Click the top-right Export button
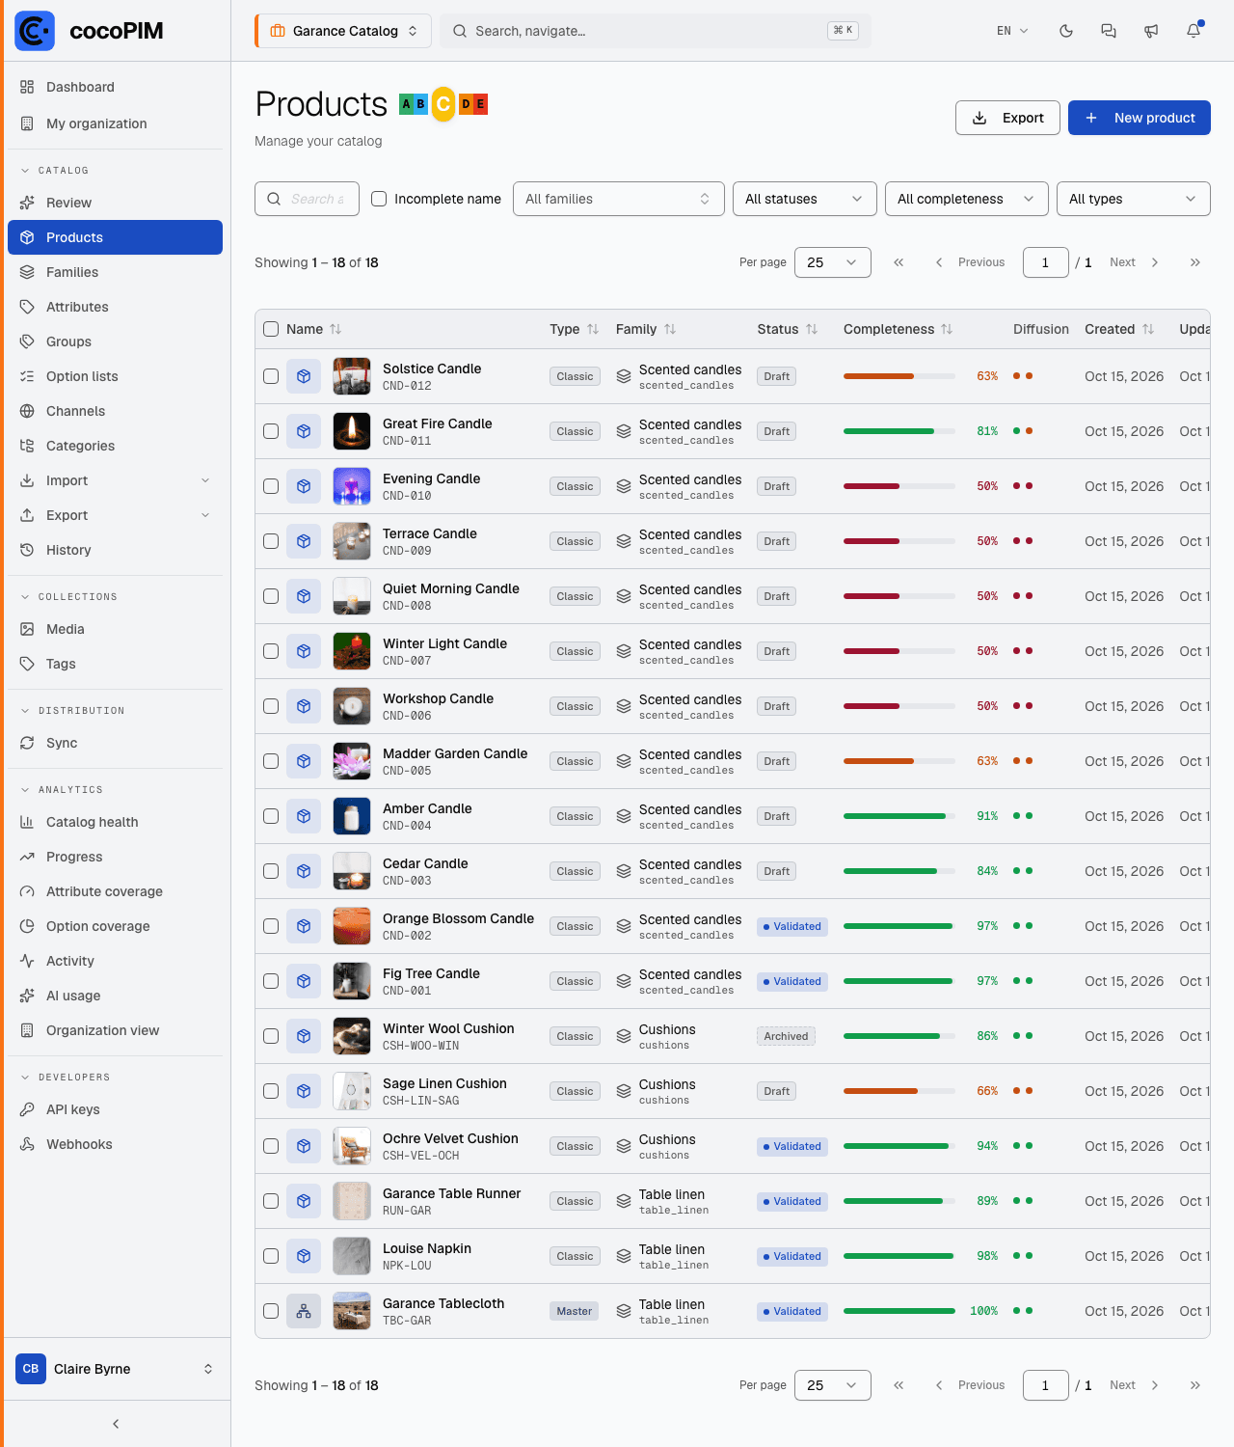 (1007, 118)
